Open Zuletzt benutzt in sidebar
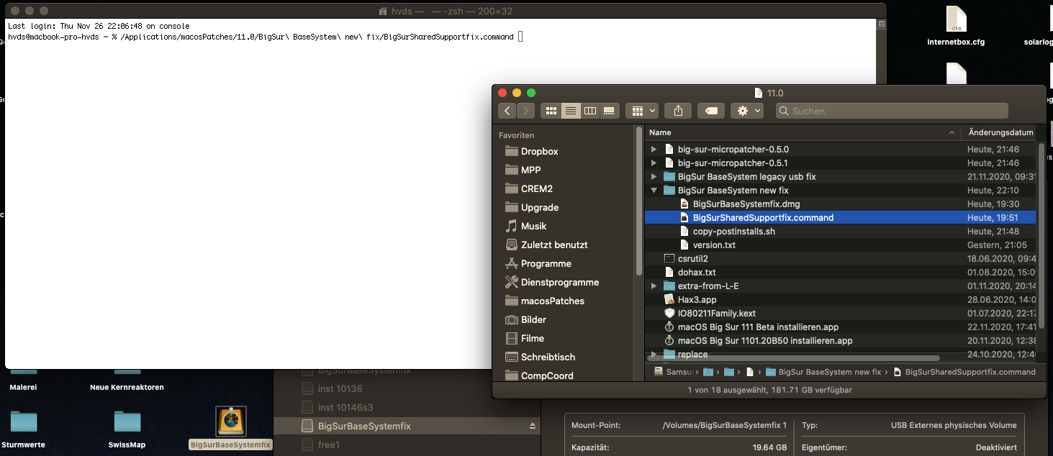 point(554,245)
